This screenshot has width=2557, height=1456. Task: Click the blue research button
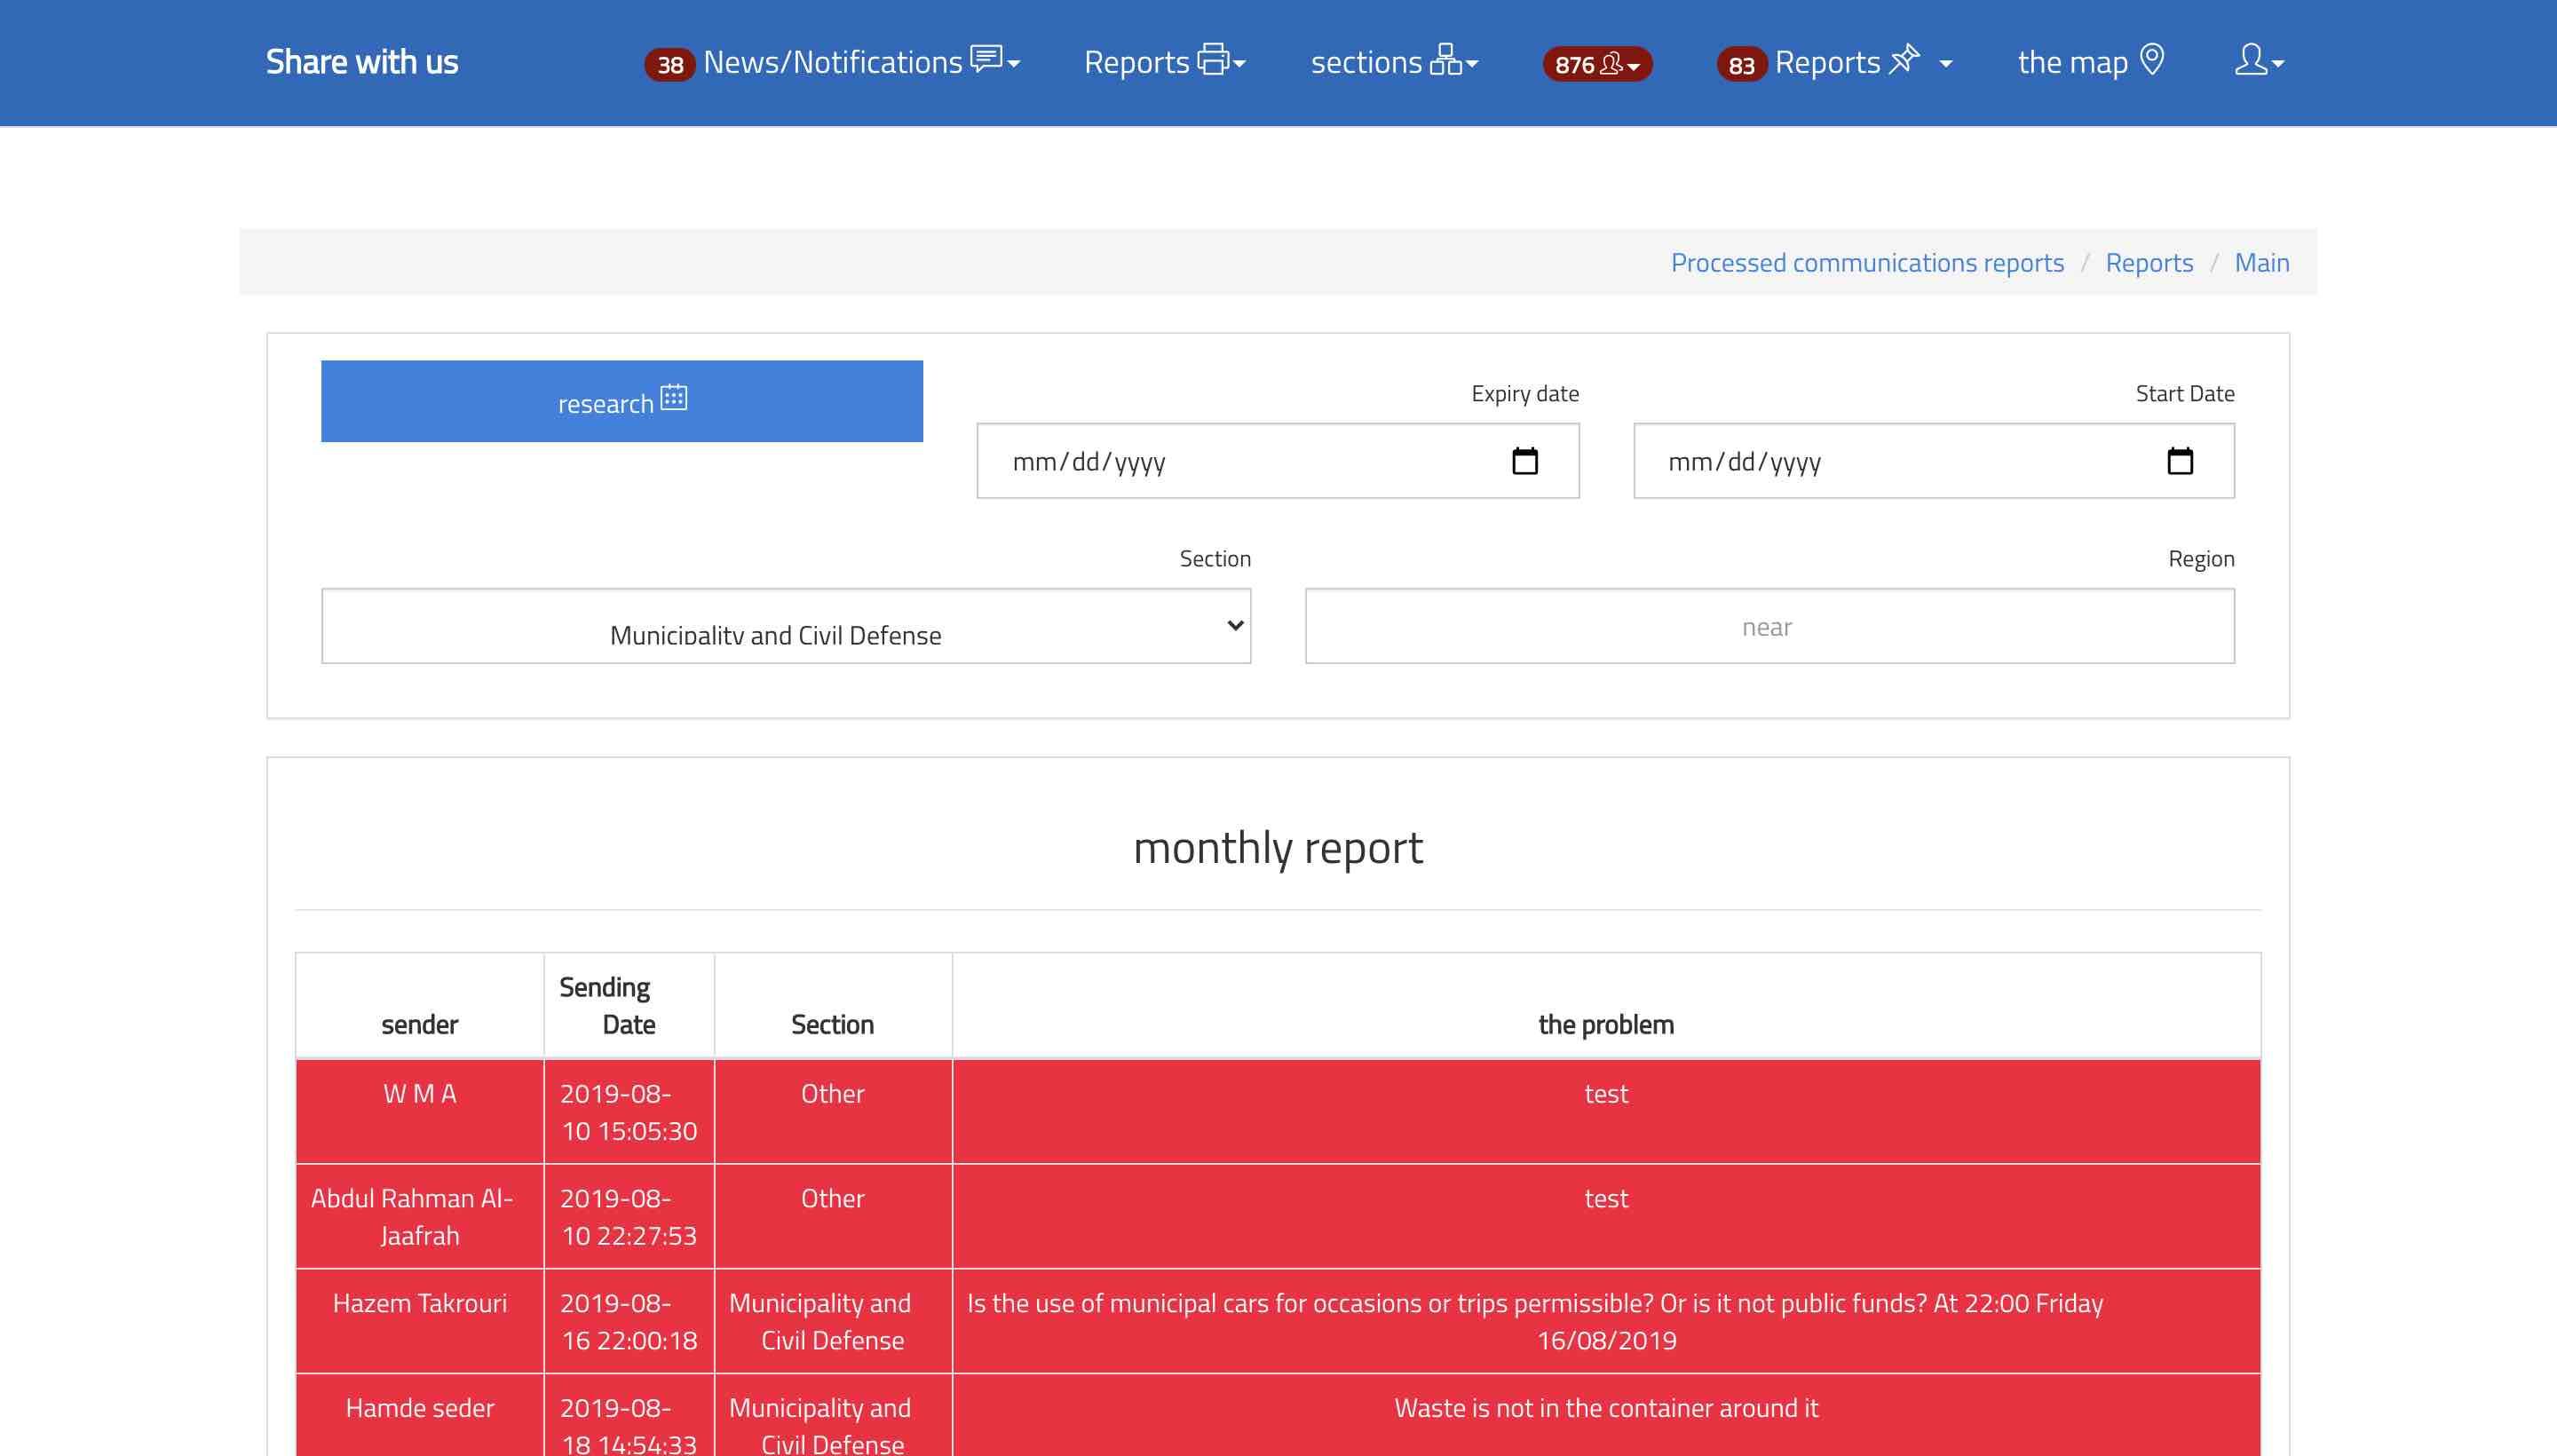621,401
